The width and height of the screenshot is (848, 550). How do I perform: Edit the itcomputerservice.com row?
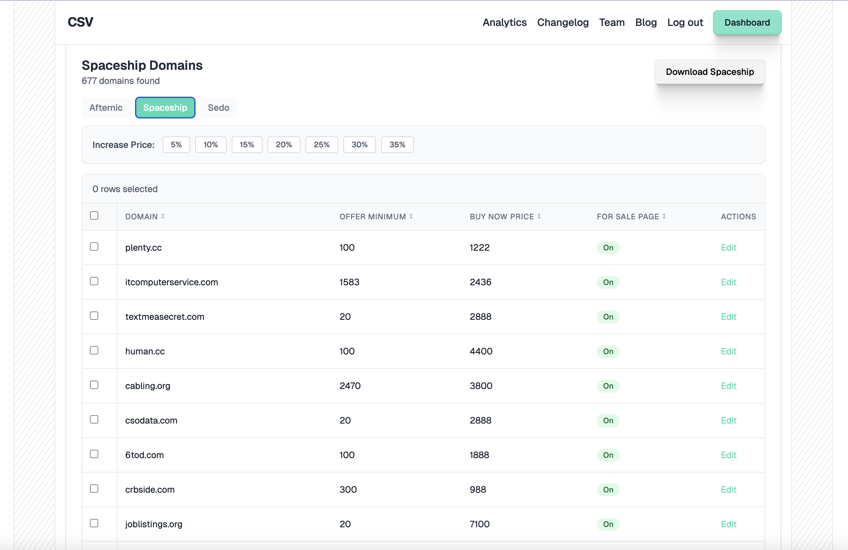tap(728, 282)
